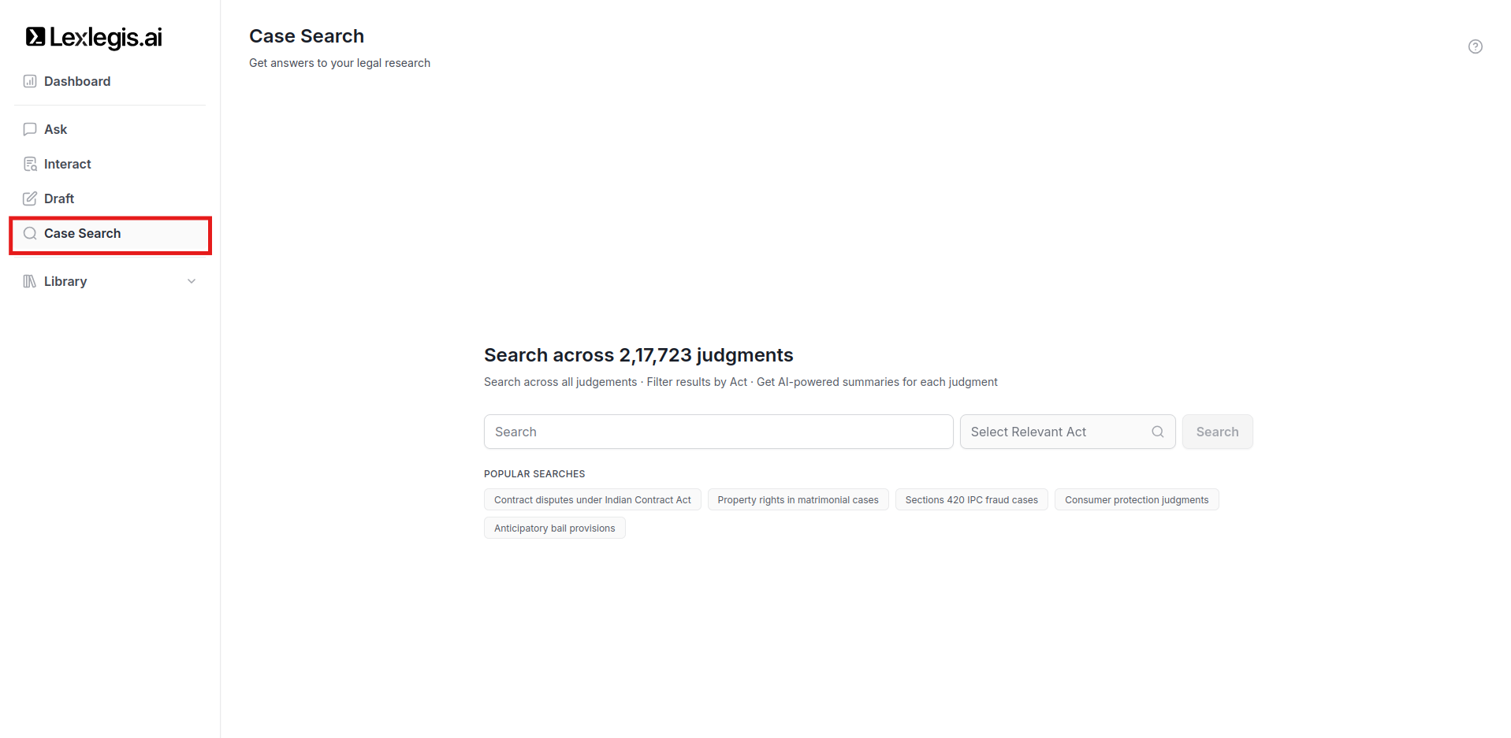Pick the Anticipatory bail provisions suggestion
The height and width of the screenshot is (738, 1511).
tap(554, 528)
